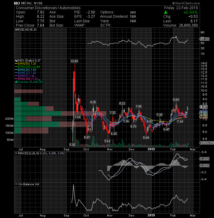Click the 6.57 price label
The width and height of the screenshot is (214, 218).
pyautogui.click(x=150, y=121)
